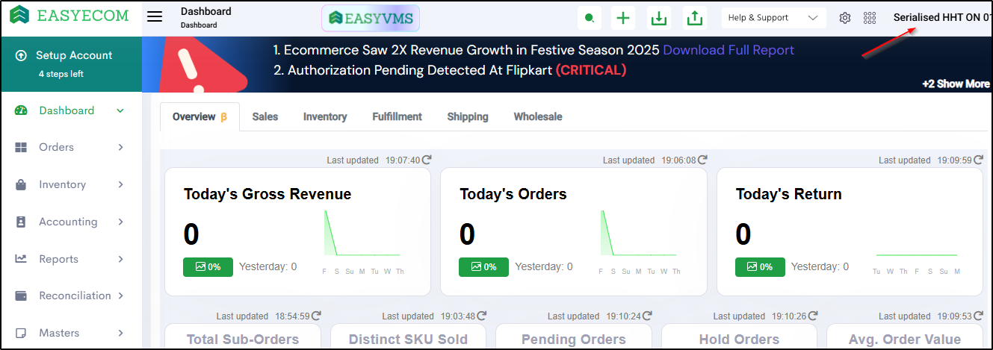The image size is (993, 350).
Task: Expand the Inventory sidebar menu
Action: [70, 184]
